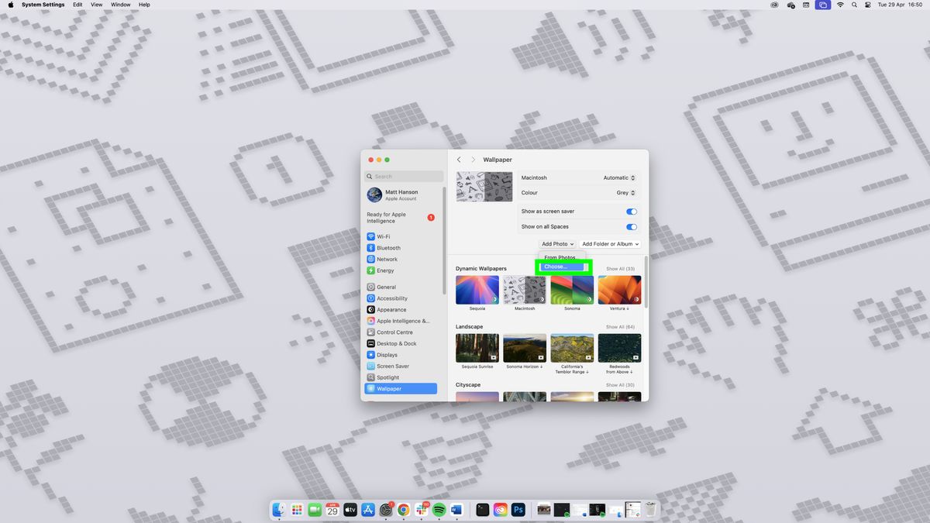Open Accessibility settings
Screen dimensions: 930x523
pyautogui.click(x=391, y=298)
